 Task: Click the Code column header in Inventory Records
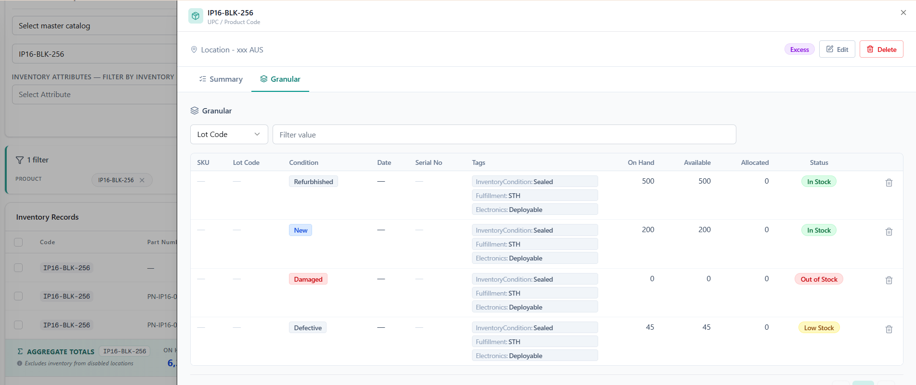47,242
